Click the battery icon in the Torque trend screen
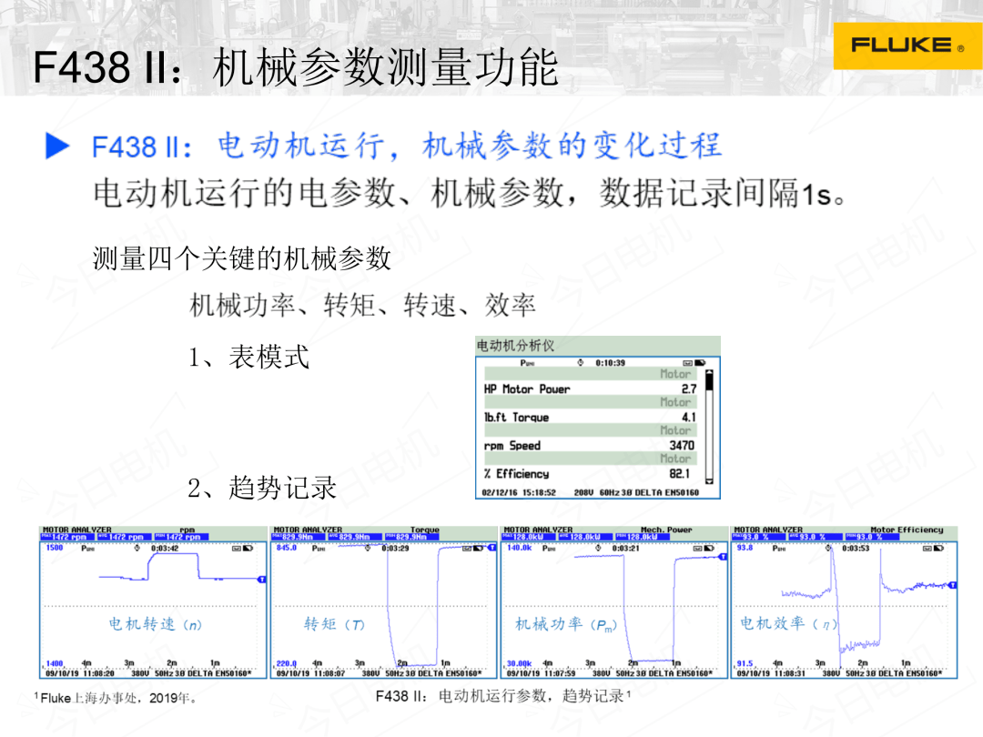Viewport: 983px width, 737px height. [x=479, y=548]
